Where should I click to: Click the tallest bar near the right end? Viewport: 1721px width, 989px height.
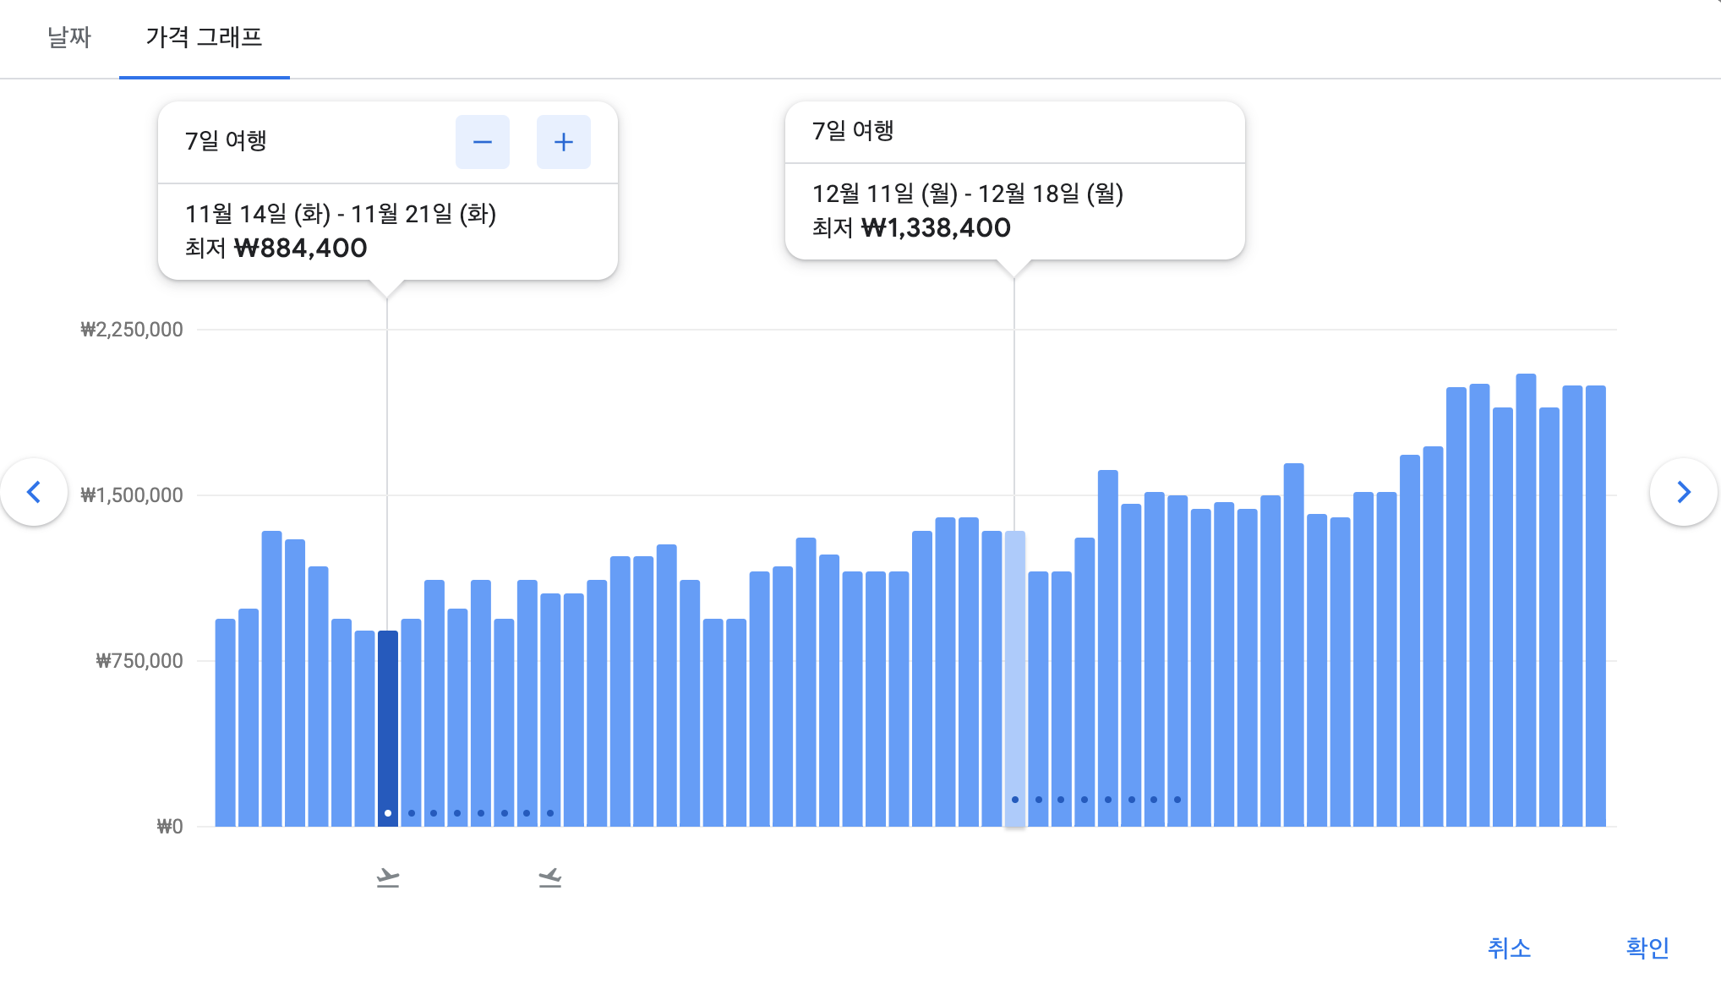click(1525, 592)
